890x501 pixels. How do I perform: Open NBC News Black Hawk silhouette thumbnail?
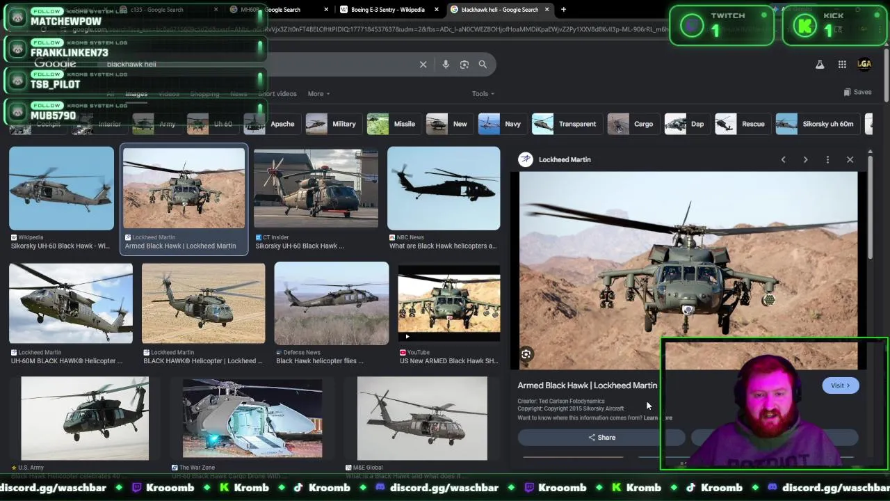(x=444, y=188)
